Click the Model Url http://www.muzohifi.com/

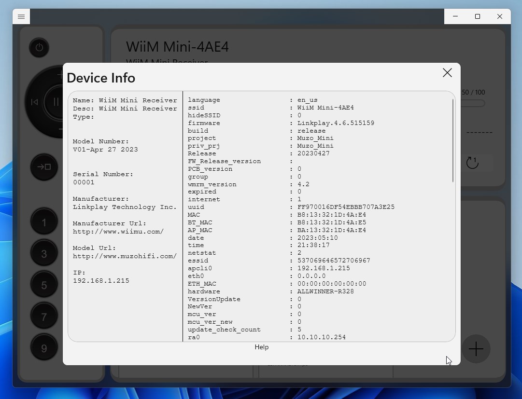click(125, 256)
